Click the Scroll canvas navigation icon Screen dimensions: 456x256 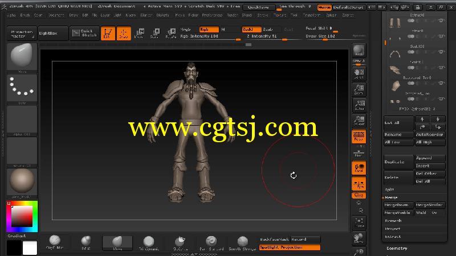coord(359,74)
